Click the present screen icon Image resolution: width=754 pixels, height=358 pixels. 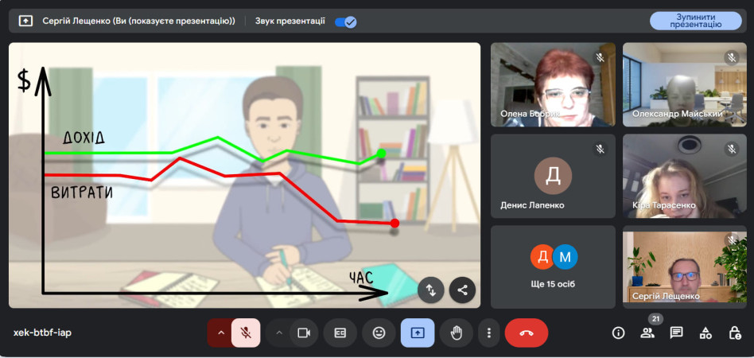418,333
